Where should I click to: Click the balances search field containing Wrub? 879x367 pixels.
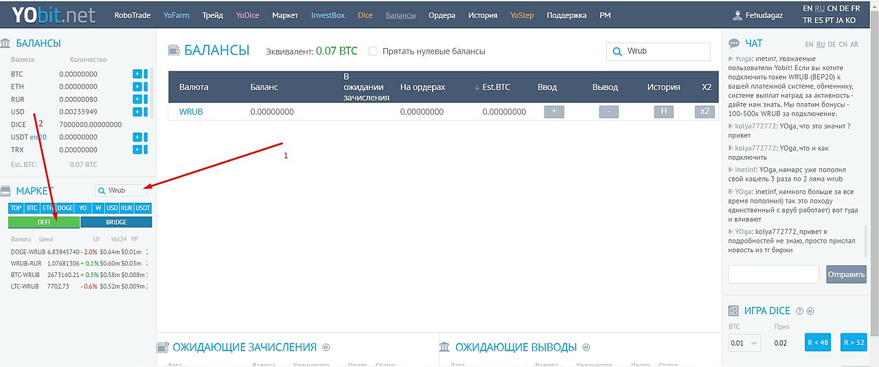pos(658,51)
